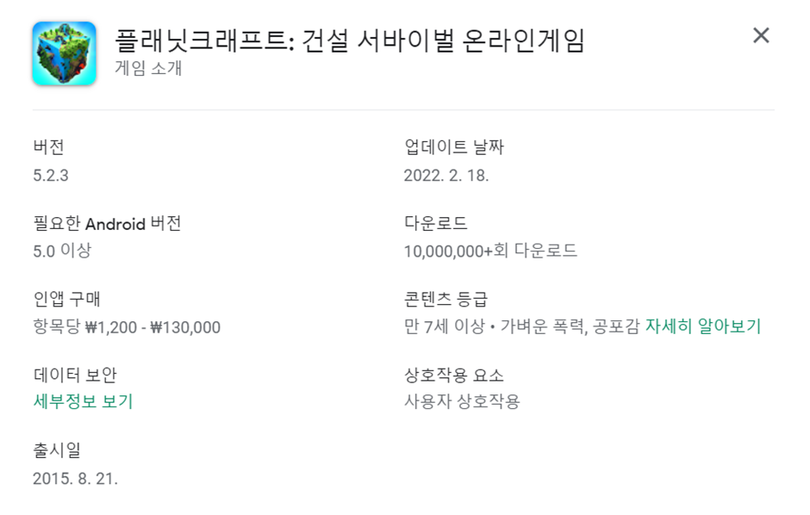Screen dimensions: 810x515
Task: Click the 사용자 상호작용 text
Action: click(462, 401)
